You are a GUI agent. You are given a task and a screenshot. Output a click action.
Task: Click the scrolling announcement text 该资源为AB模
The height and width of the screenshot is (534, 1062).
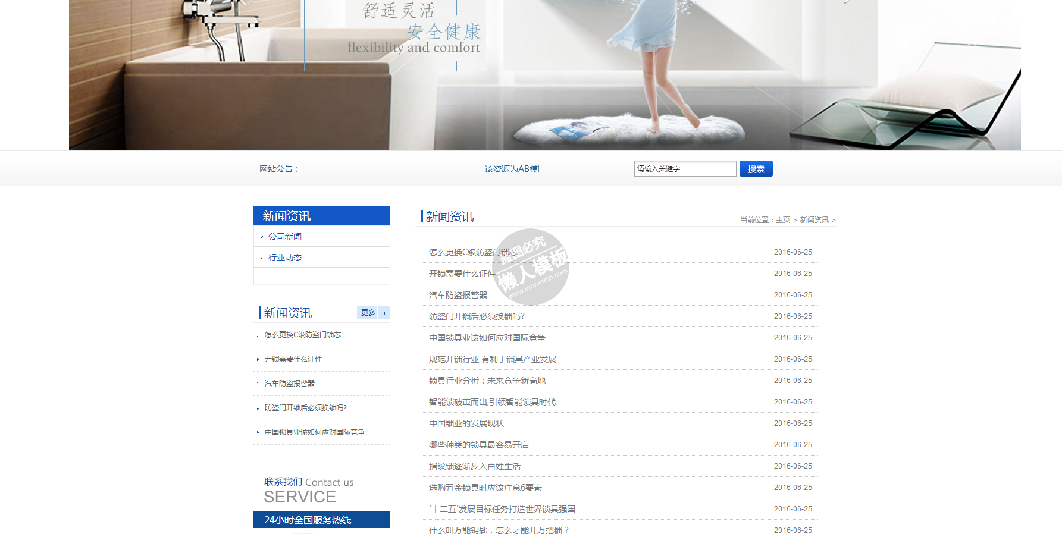point(512,169)
